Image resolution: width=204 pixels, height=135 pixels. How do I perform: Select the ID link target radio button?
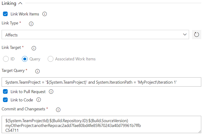point(6,59)
